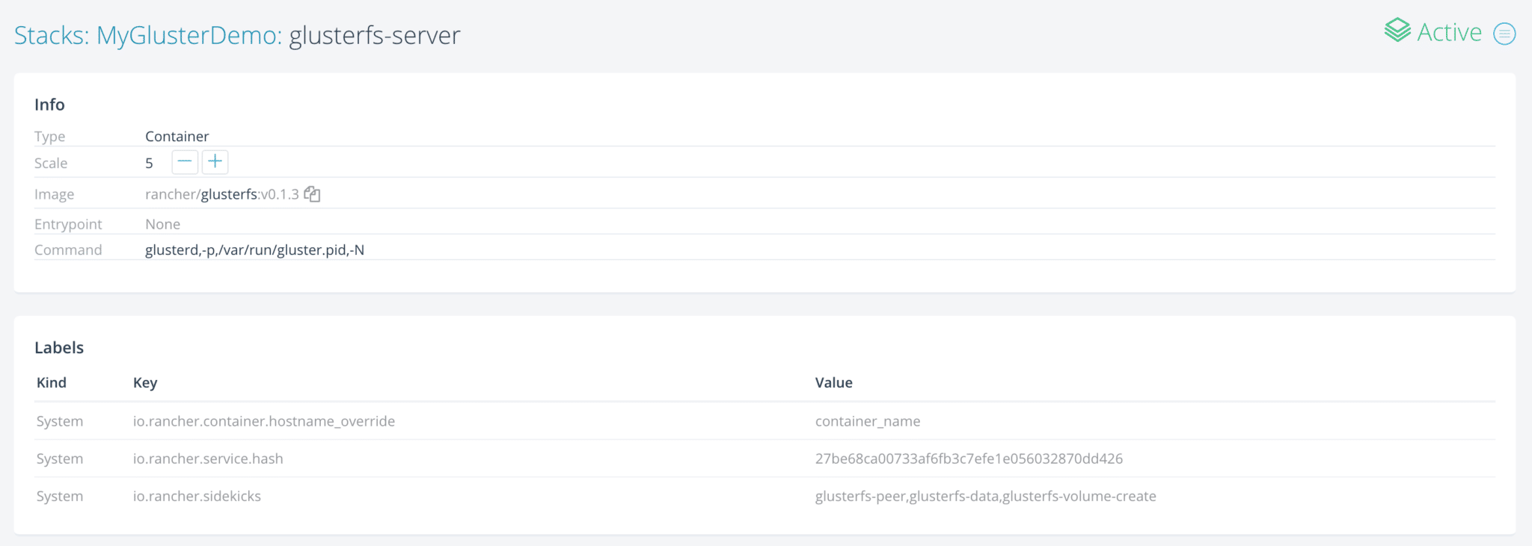Decrease scale with the minus button
Viewport: 1532px width, 546px height.
click(185, 162)
